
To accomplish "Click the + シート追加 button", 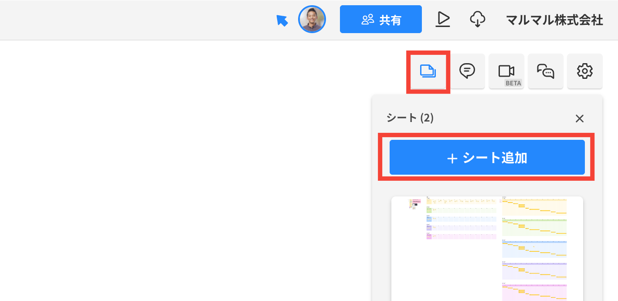I will click(x=487, y=157).
